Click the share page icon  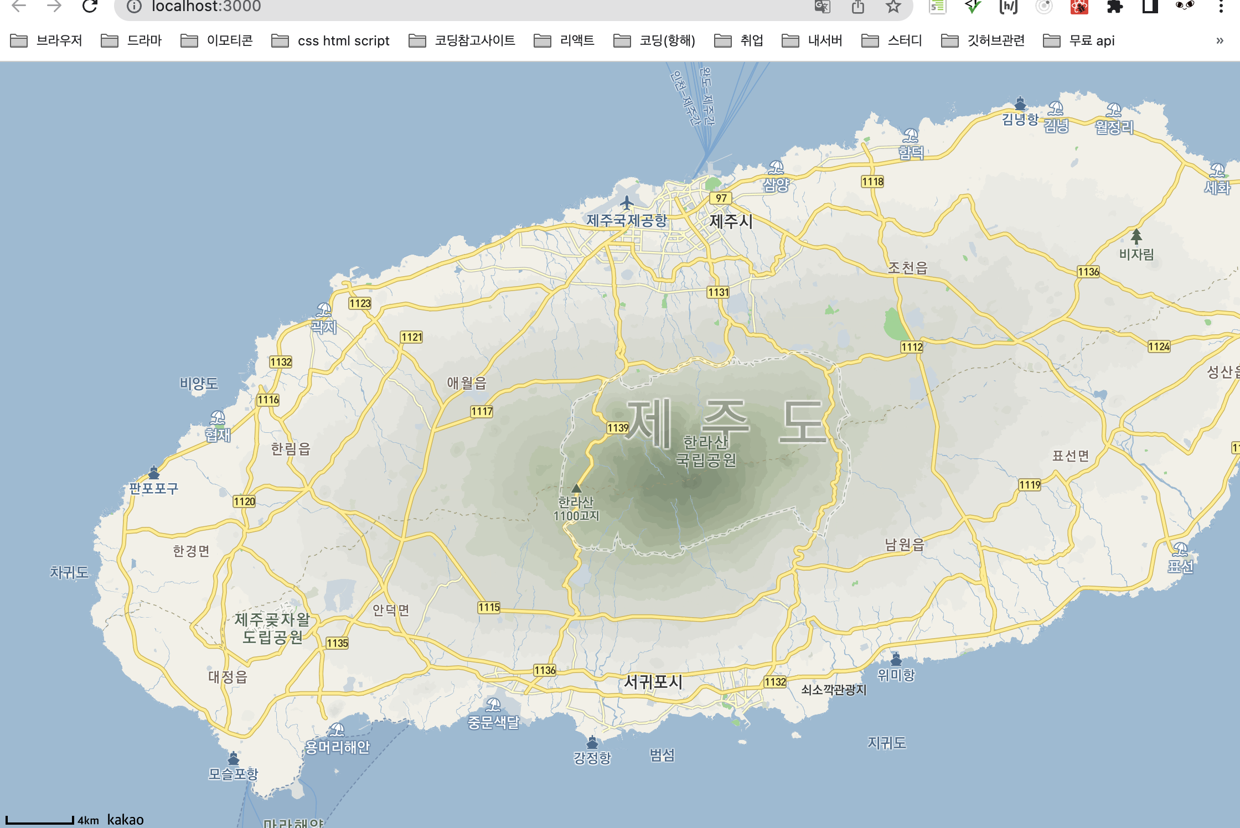click(857, 7)
